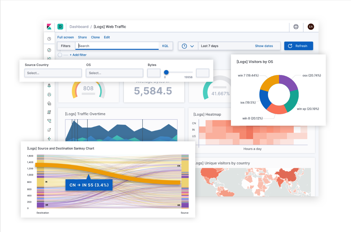Click the Full screen link
Viewport: 351px width, 232px height.
click(x=65, y=37)
